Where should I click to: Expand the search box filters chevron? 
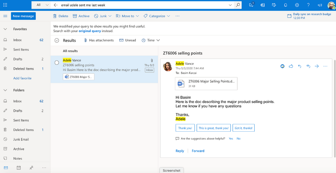coord(230,5)
